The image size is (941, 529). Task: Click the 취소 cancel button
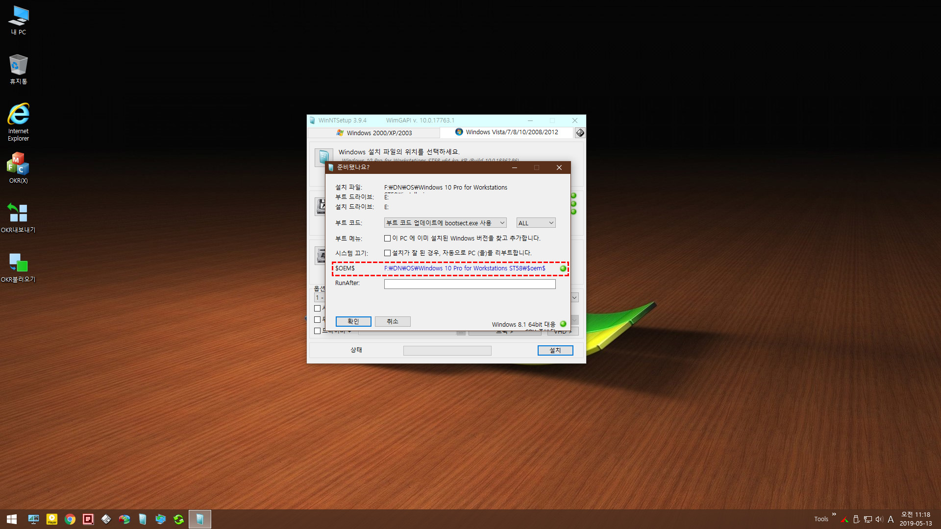(393, 321)
